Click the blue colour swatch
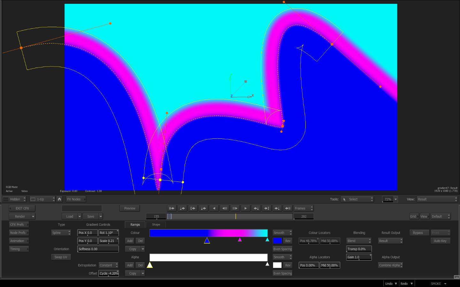The width and height of the screenshot is (460, 287). (277, 241)
